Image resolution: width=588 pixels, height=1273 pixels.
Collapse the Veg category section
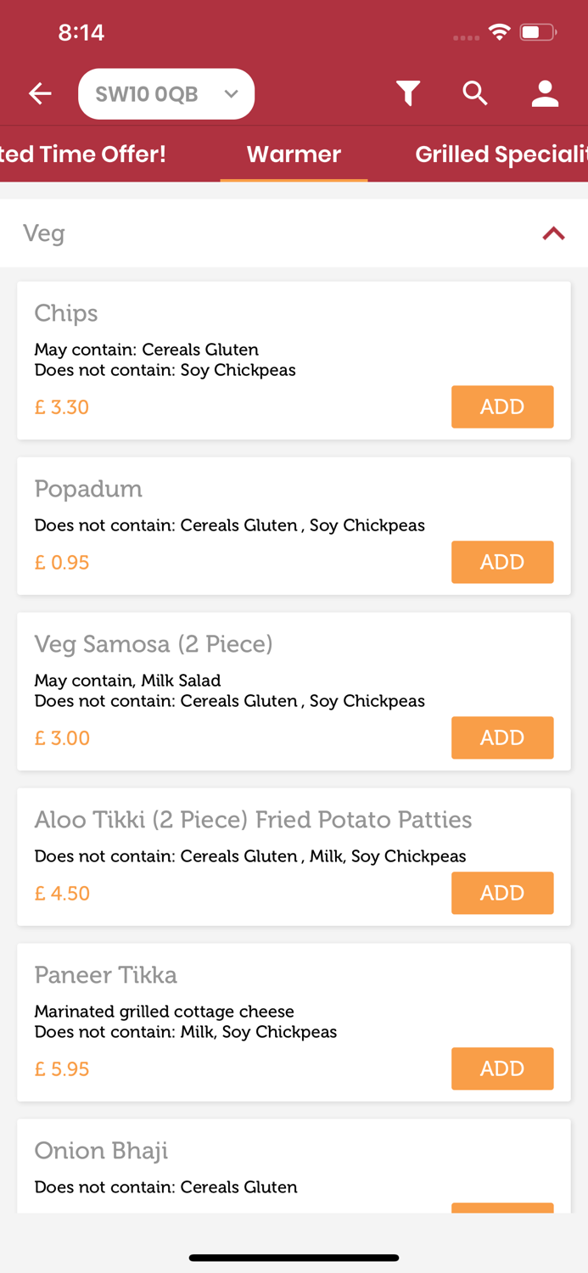(x=553, y=233)
